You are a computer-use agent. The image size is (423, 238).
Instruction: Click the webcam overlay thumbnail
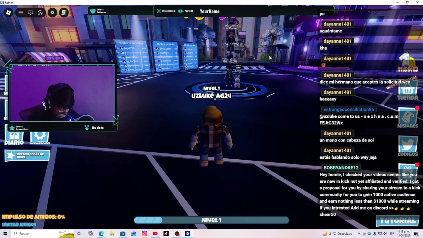[62, 93]
